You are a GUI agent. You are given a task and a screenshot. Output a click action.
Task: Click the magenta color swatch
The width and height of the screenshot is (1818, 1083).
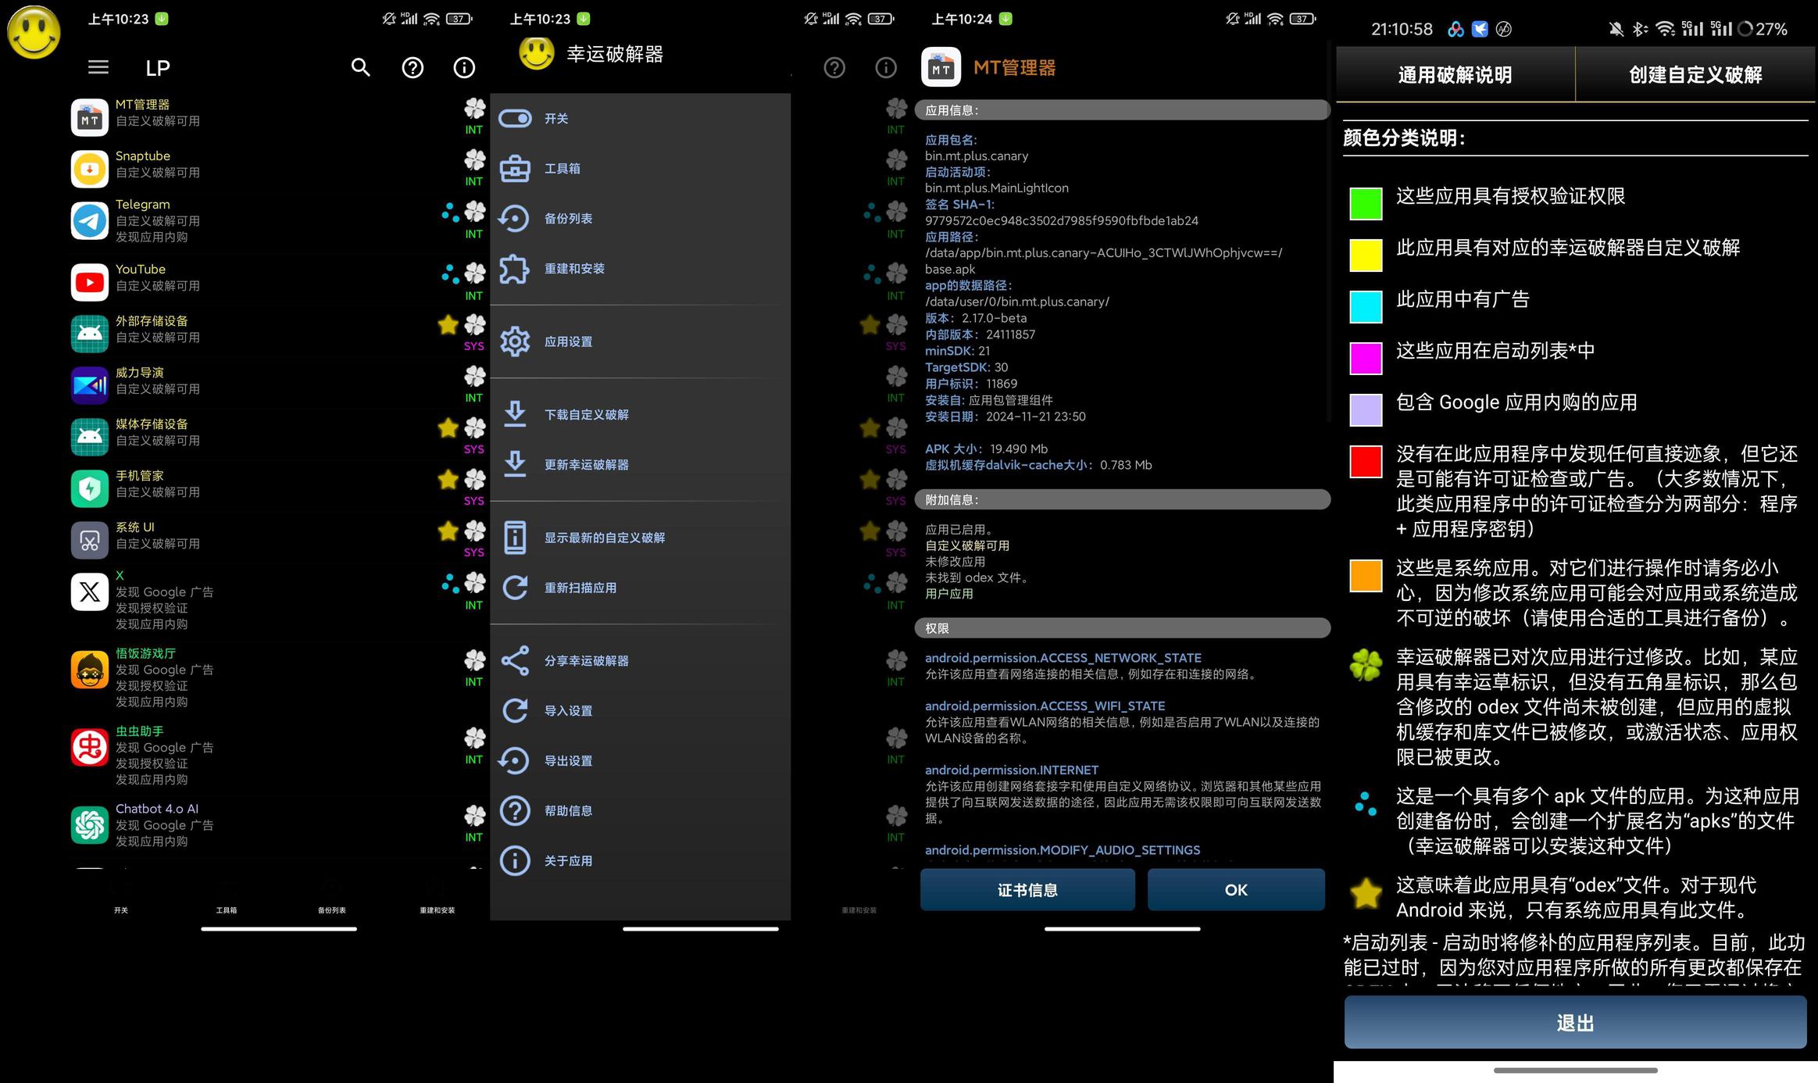1366,358
